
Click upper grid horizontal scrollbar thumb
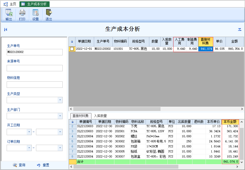point(117,109)
